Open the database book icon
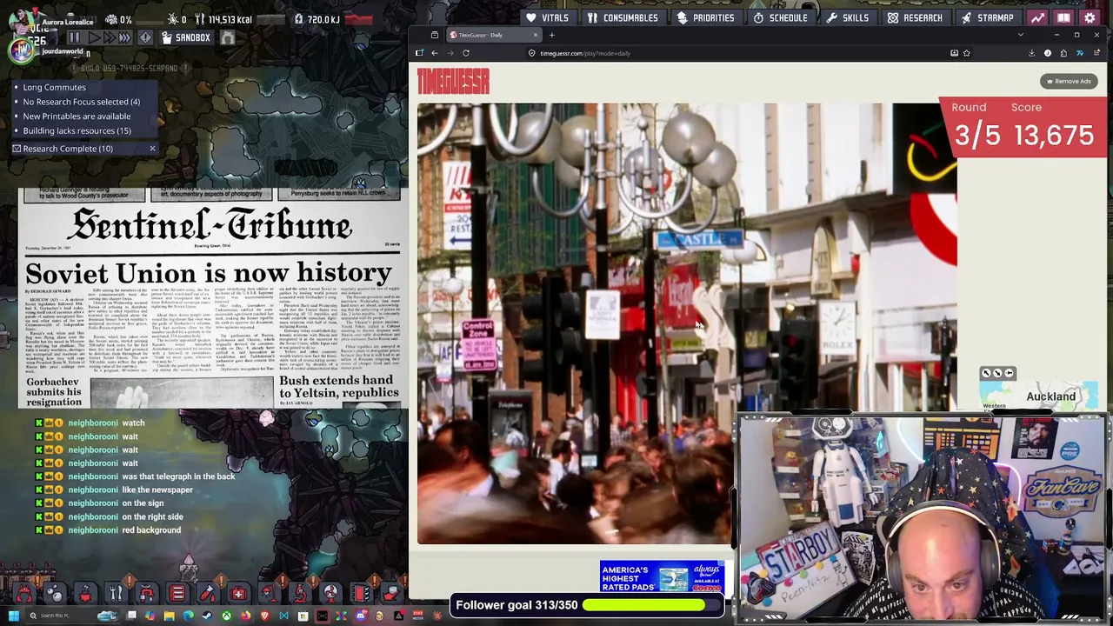1113x626 pixels. pyautogui.click(x=1063, y=17)
